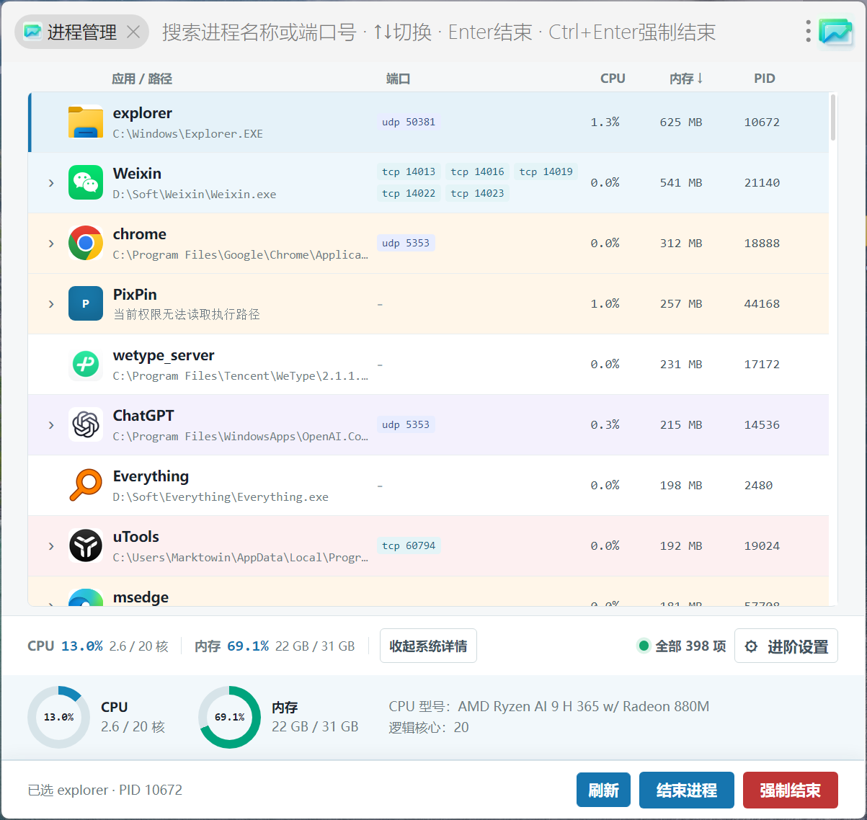Click 收起系统详情 button
Image resolution: width=867 pixels, height=820 pixels.
point(428,646)
